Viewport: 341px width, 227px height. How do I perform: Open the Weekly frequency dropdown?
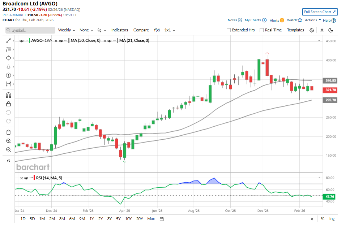[67, 30]
